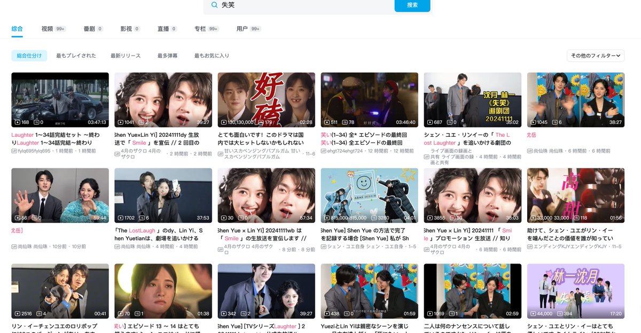
Task: Click the blue 搜索 search button
Action: [x=412, y=6]
